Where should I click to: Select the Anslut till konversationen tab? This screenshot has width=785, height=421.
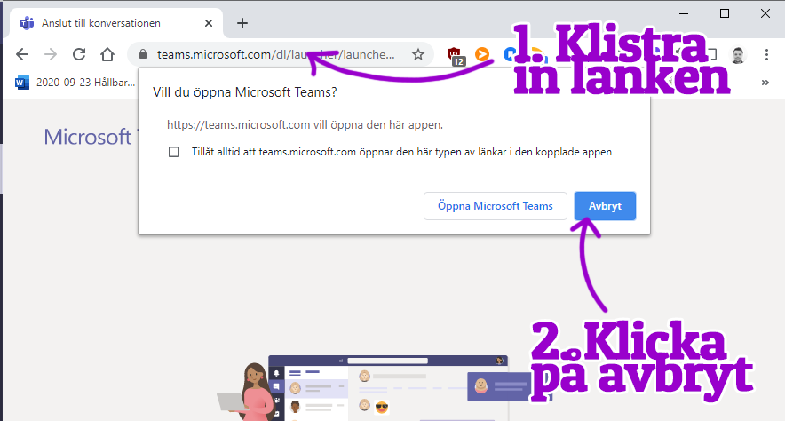click(x=115, y=23)
